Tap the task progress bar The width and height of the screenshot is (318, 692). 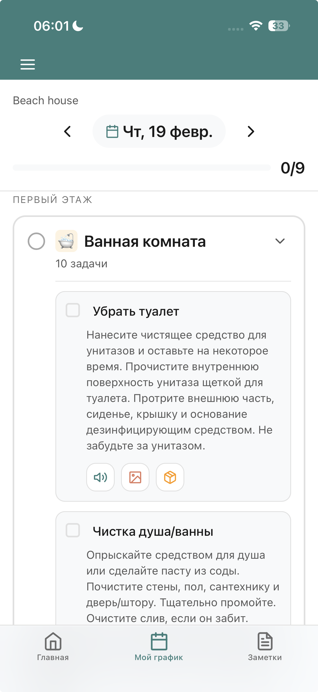pos(142,168)
